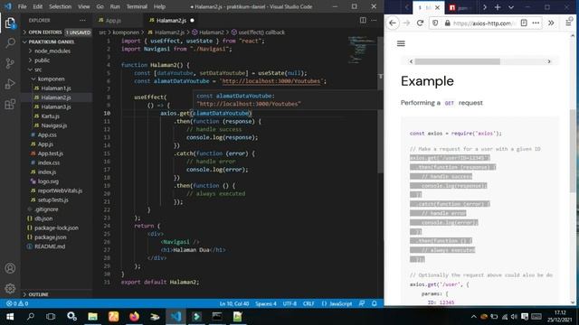Viewport: 579px width, 325px height.
Task: Expand the node_modules folder
Action: point(52,51)
